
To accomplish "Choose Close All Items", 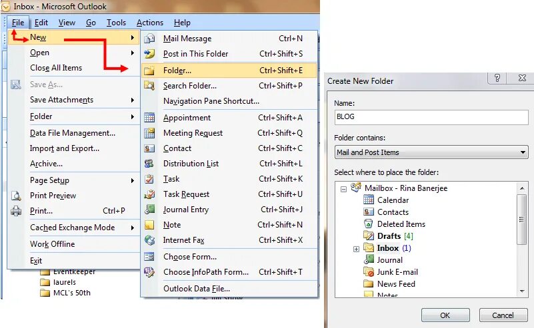I will (56, 68).
